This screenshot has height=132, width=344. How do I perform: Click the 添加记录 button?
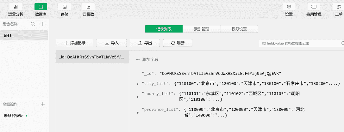coord(75,43)
